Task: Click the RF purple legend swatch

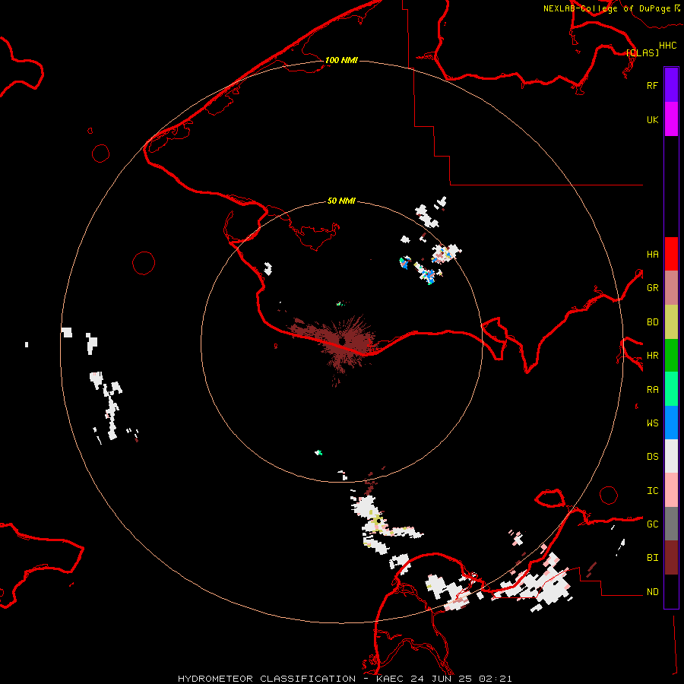Action: [671, 85]
